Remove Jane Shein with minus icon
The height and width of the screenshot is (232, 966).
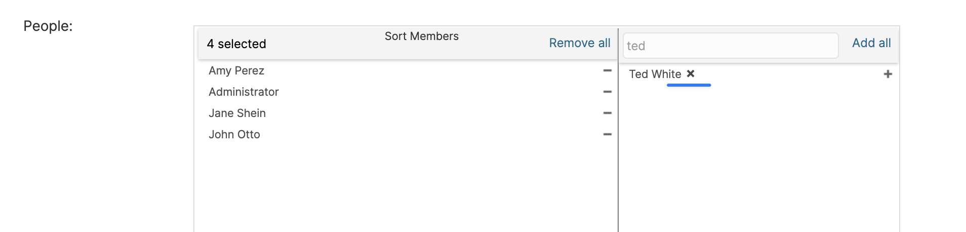pyautogui.click(x=607, y=113)
